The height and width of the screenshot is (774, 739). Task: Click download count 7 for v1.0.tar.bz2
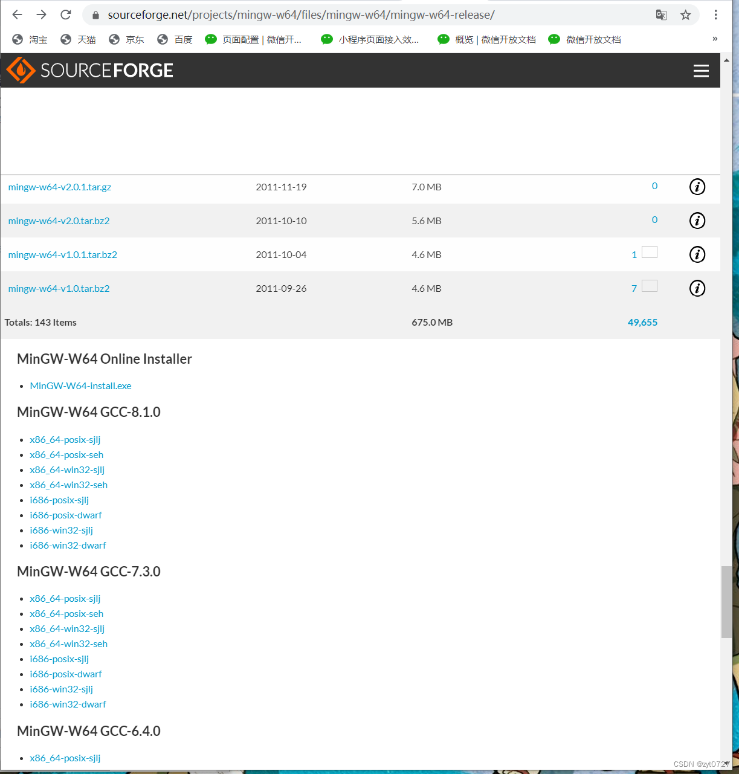(634, 289)
